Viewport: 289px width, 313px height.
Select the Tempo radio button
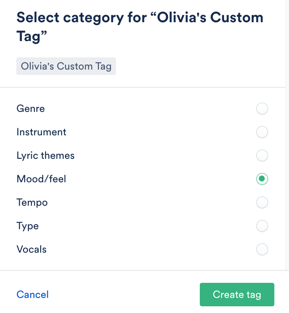click(262, 203)
